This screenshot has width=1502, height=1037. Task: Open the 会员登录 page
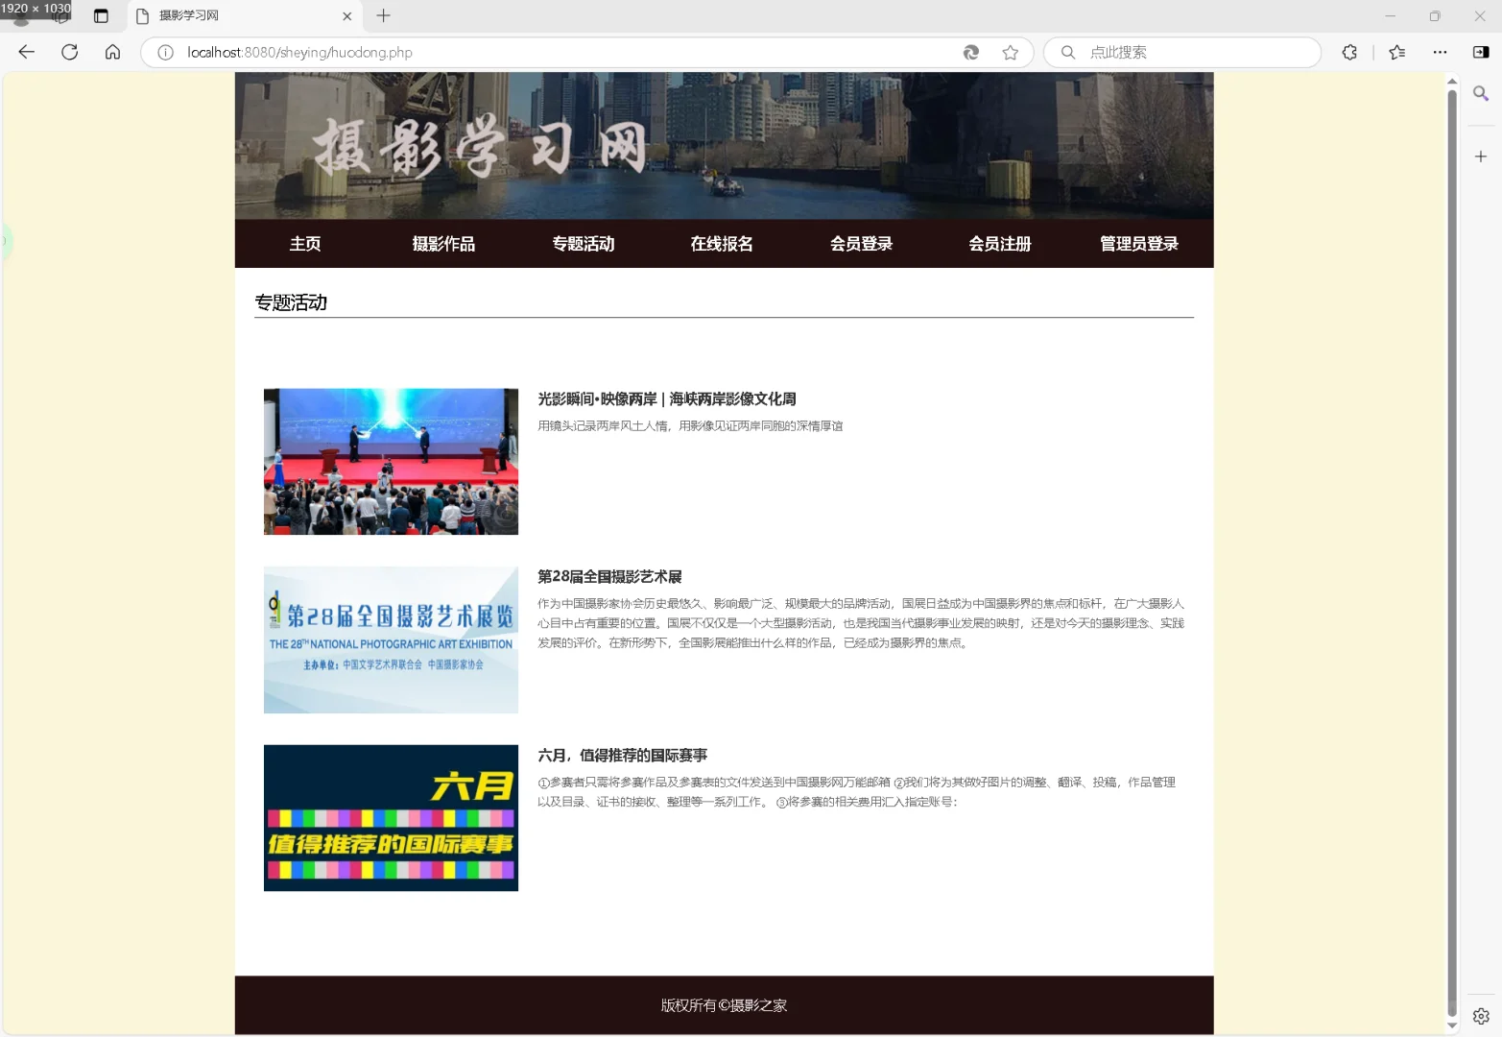tap(860, 244)
